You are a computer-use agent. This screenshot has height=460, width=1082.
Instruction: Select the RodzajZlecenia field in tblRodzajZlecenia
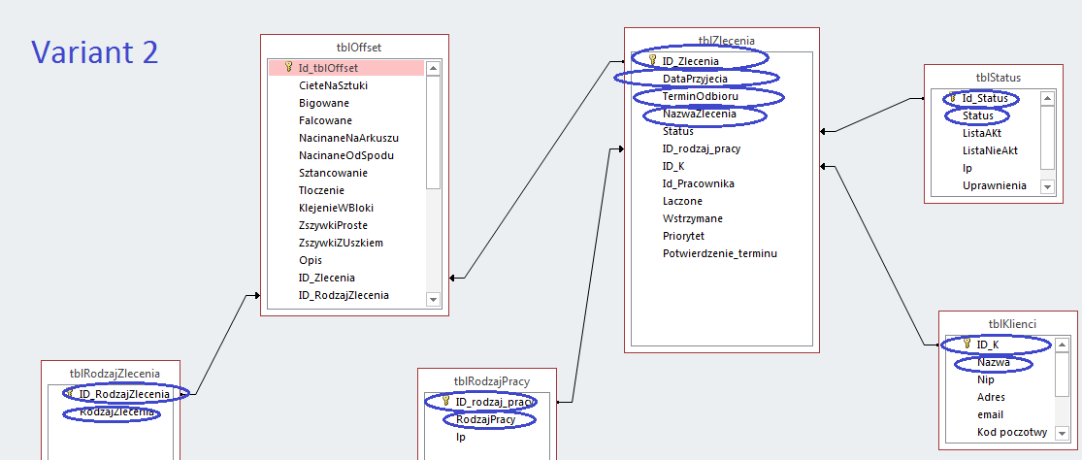(115, 411)
